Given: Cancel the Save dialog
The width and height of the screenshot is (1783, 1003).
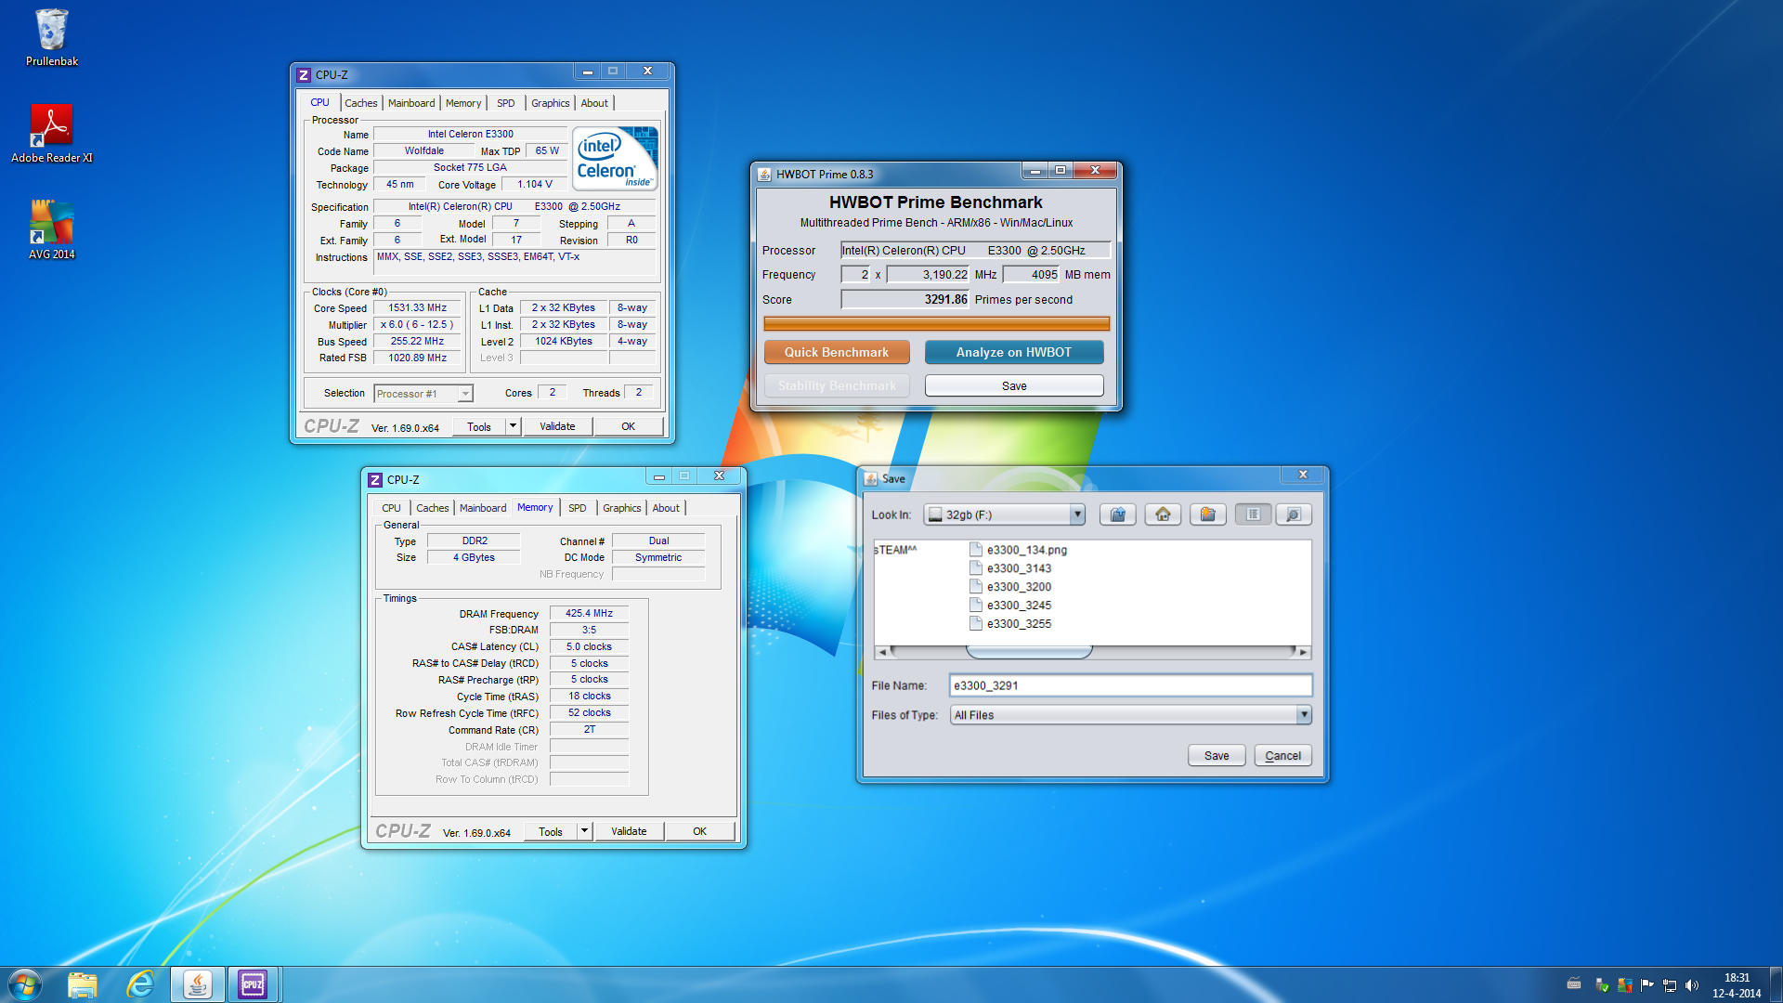Looking at the screenshot, I should point(1283,755).
